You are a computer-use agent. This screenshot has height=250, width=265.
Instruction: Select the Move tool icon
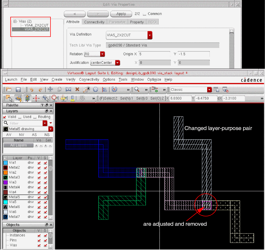pos(50,89)
